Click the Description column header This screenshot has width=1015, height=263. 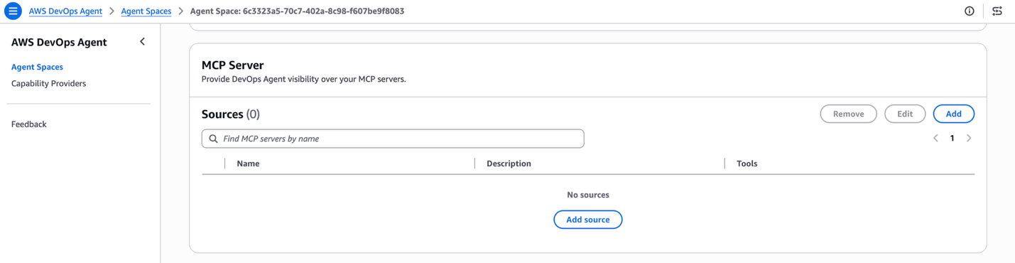tap(509, 163)
